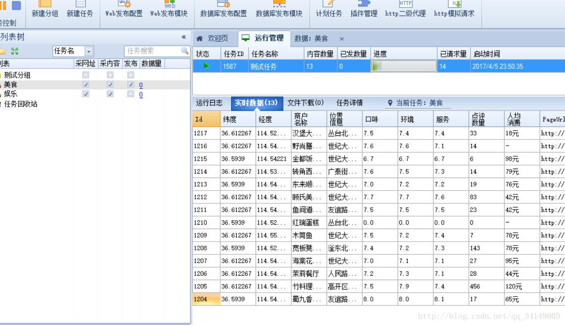Click the 456 review count cell
The height and width of the screenshot is (325, 565).
tap(486, 286)
